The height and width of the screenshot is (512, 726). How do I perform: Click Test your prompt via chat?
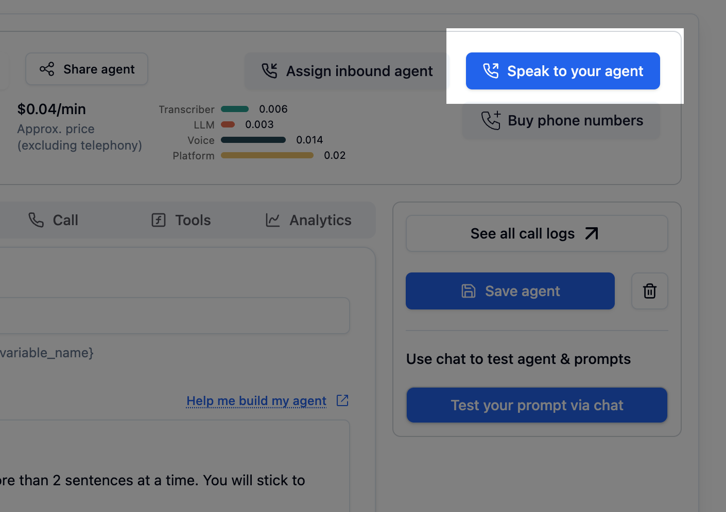pyautogui.click(x=537, y=405)
